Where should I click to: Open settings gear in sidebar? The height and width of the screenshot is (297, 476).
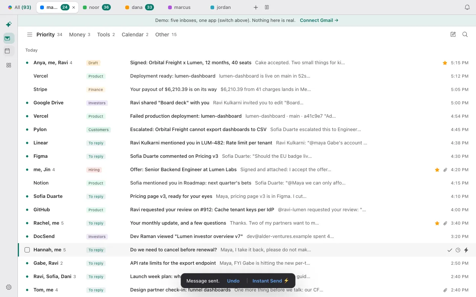click(9, 287)
